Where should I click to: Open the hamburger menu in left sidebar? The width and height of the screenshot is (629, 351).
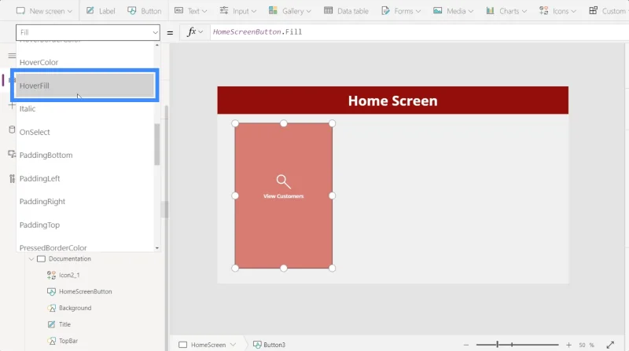coord(12,56)
